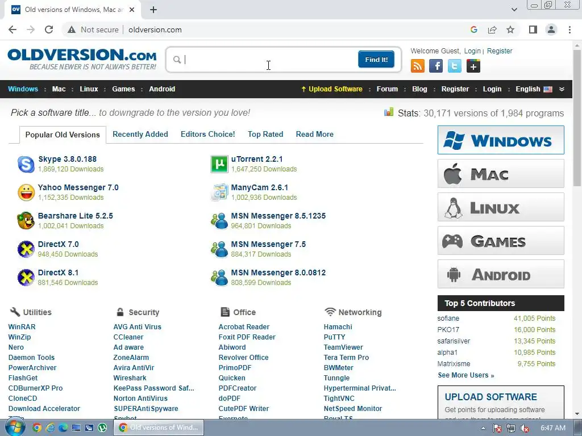Open the Android navigation menu item
This screenshot has width=582, height=436.
162,89
